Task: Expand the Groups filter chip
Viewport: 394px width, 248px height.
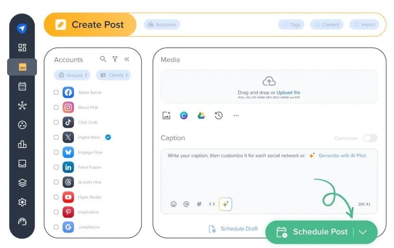Action: click(x=72, y=75)
